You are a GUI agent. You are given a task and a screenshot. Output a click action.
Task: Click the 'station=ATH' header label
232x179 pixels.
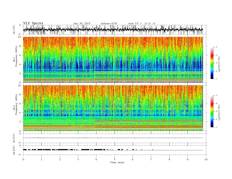(109, 23)
